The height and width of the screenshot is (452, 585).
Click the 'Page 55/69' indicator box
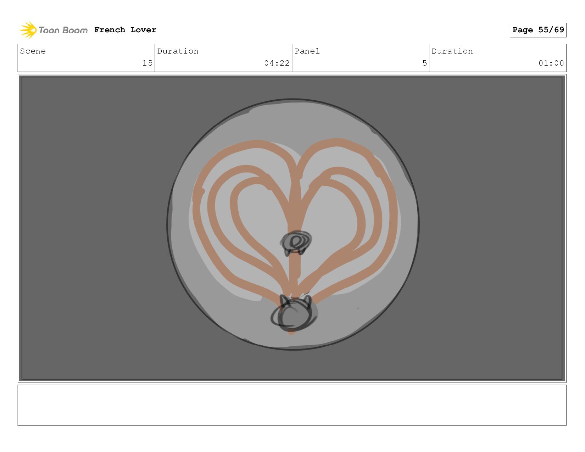(538, 30)
